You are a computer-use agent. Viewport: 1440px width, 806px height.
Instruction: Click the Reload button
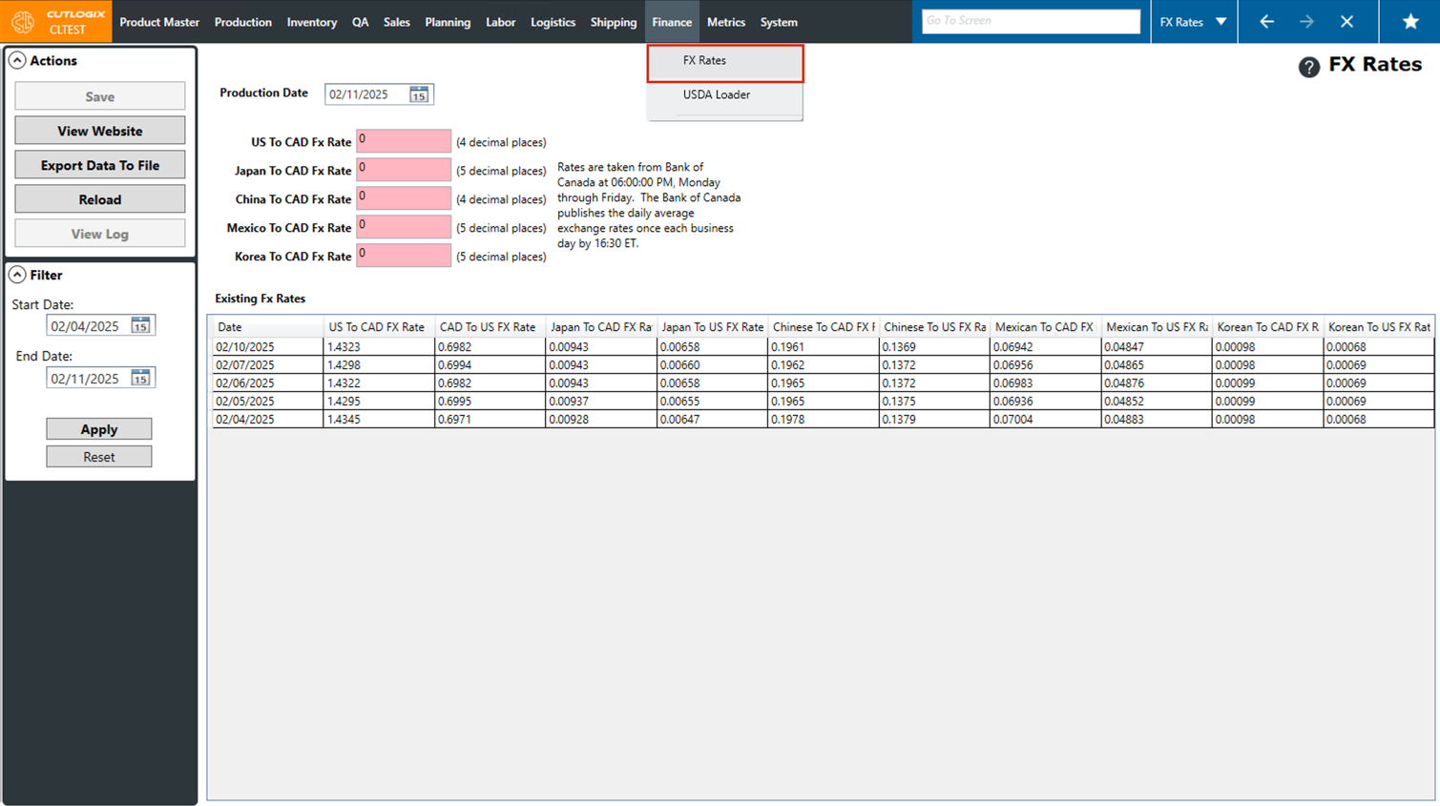100,199
